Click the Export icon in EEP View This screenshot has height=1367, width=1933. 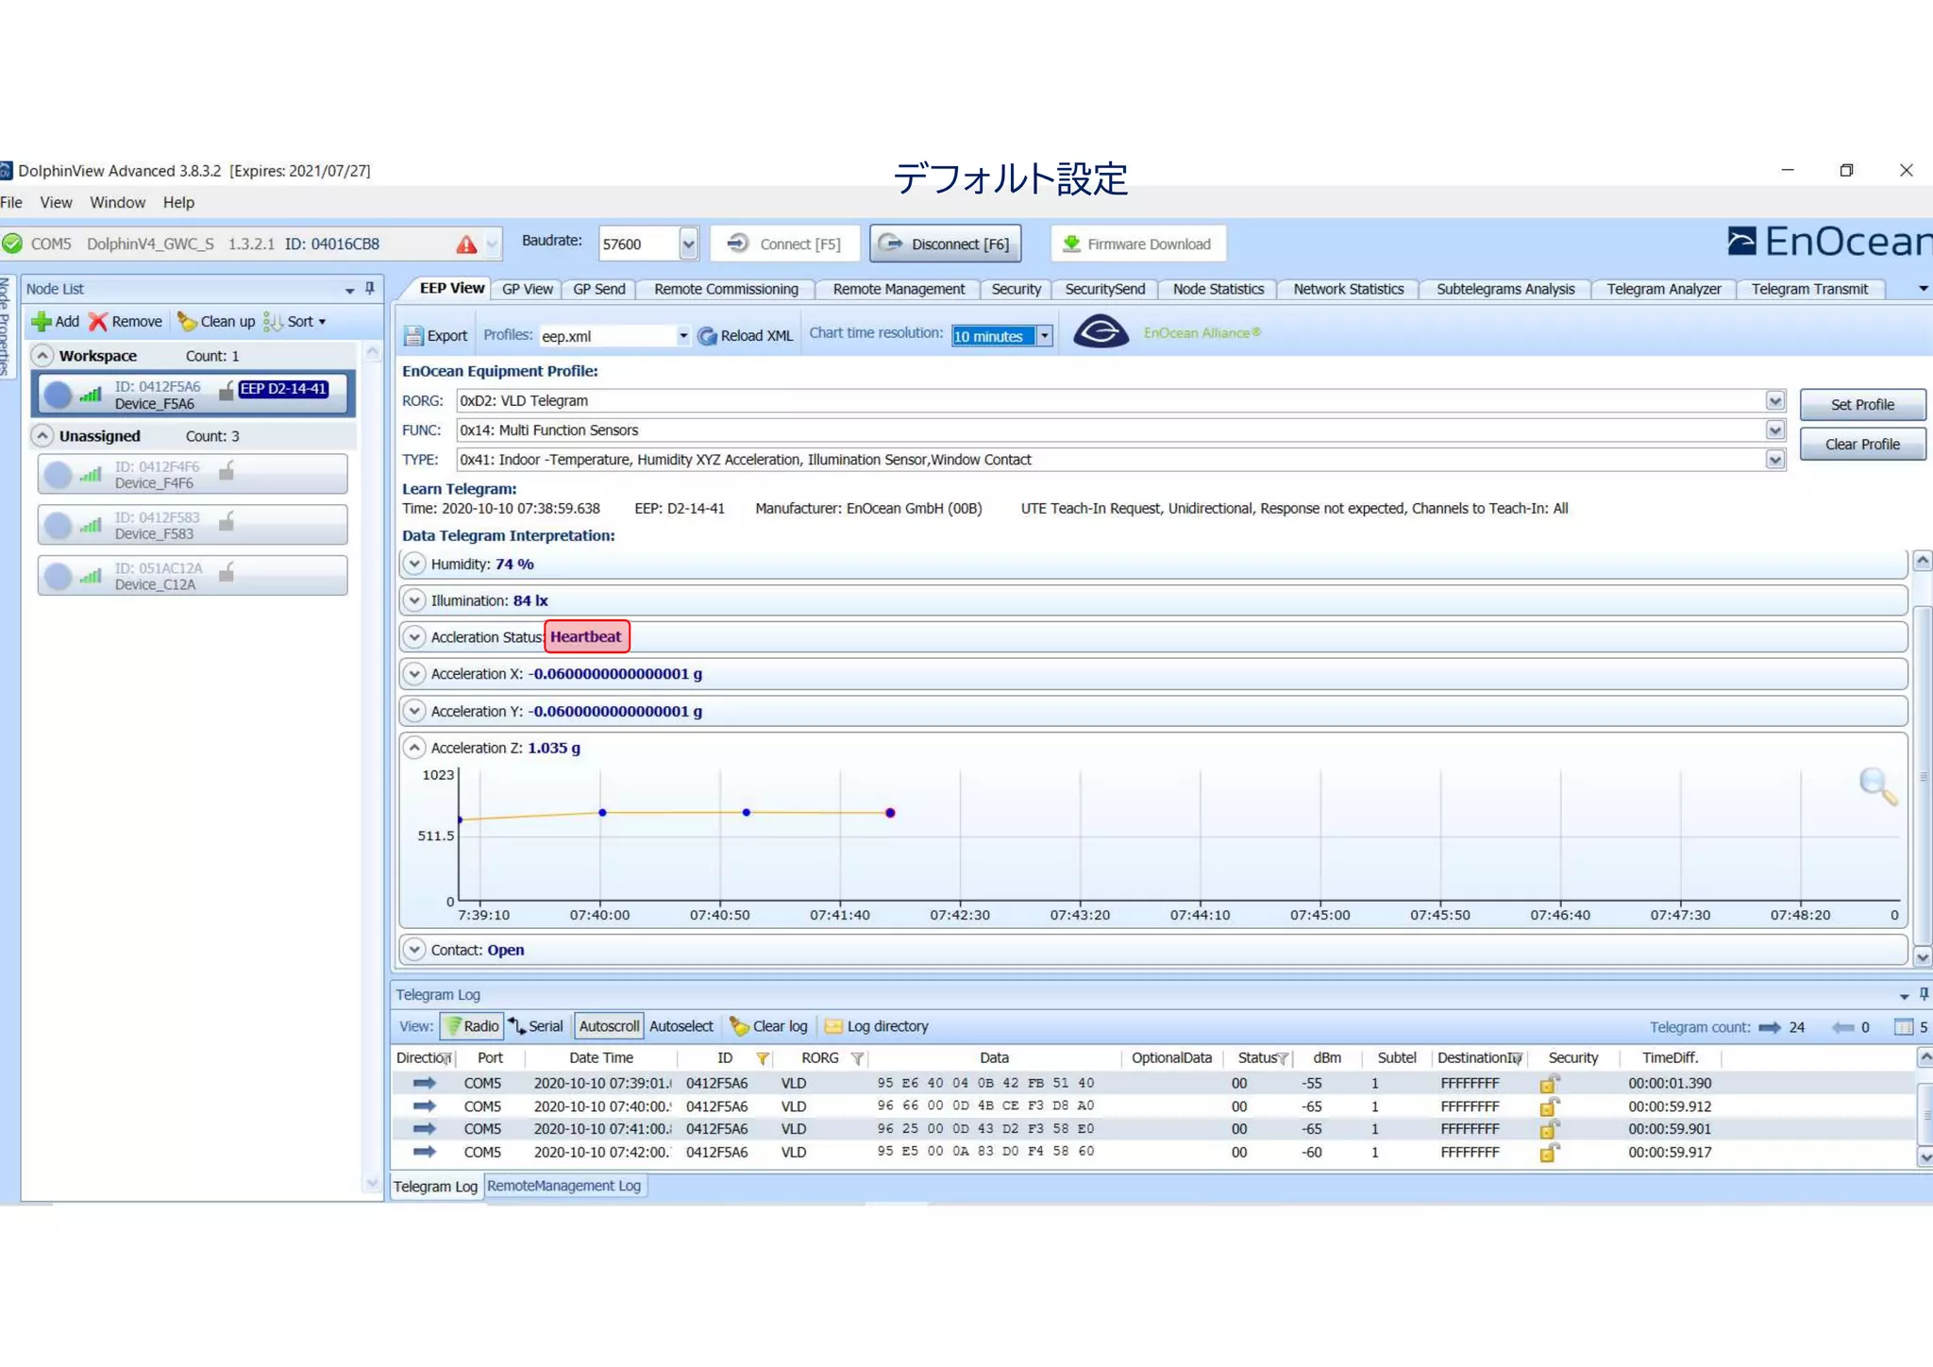(413, 336)
